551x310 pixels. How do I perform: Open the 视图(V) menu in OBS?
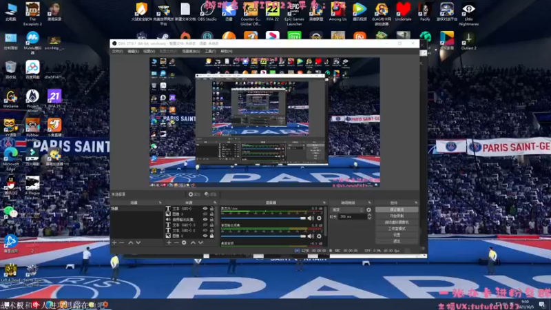(x=149, y=51)
